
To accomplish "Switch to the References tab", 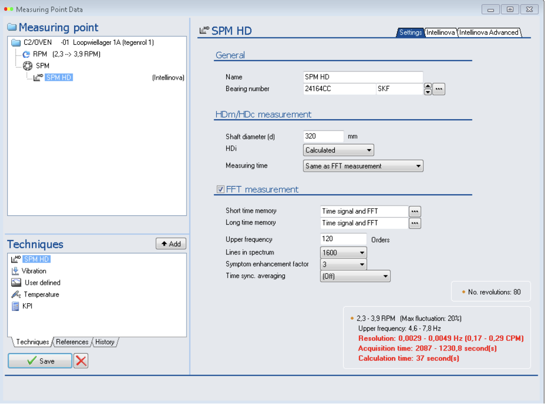I will [72, 342].
